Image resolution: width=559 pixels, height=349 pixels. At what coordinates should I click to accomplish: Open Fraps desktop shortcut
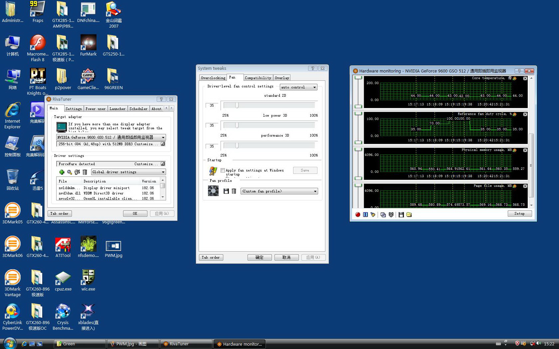38,12
